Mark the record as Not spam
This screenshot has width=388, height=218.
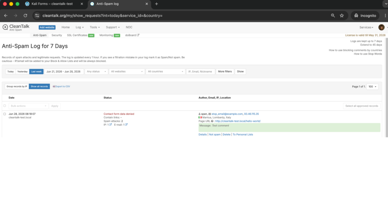pyautogui.click(x=214, y=134)
